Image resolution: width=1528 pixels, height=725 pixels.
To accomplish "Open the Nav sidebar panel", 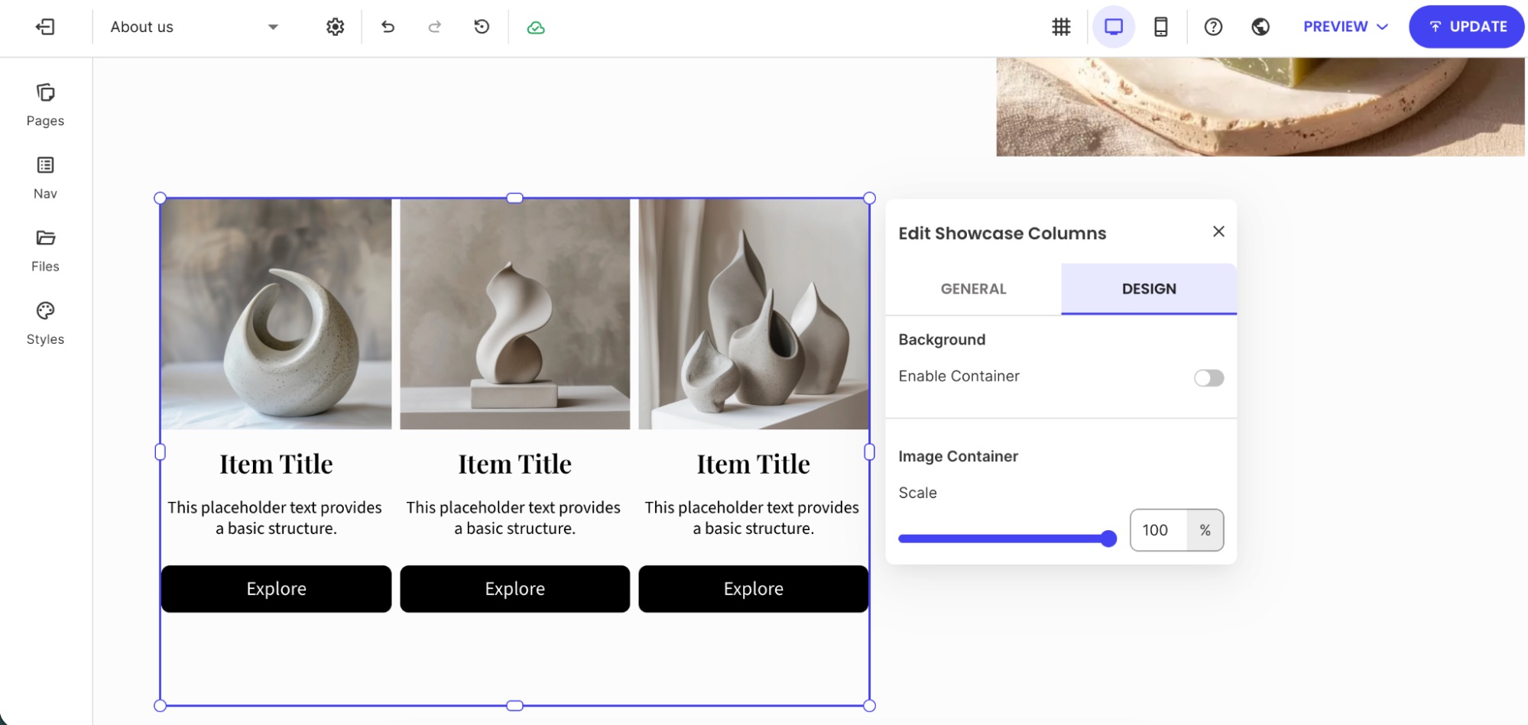I will click(45, 178).
